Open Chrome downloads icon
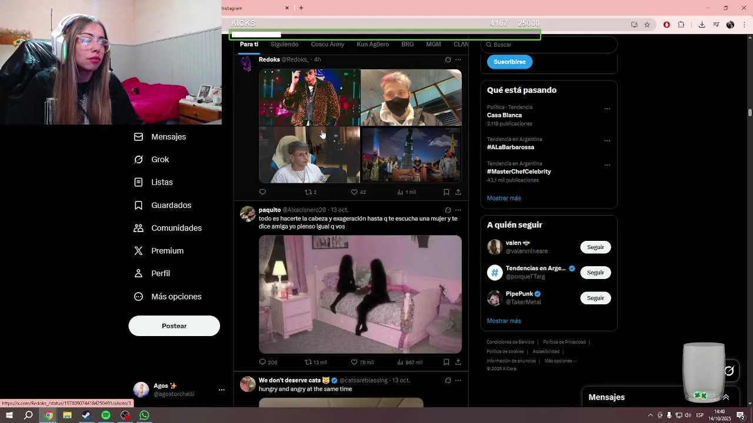This screenshot has width=753, height=423. [702, 25]
